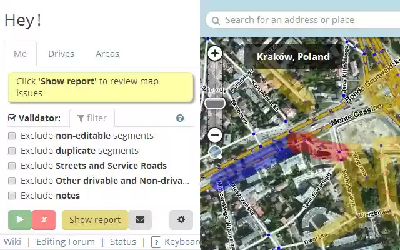Click the Show report button

95,220
